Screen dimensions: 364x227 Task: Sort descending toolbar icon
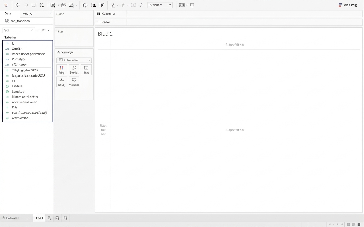pyautogui.click(x=102, y=5)
